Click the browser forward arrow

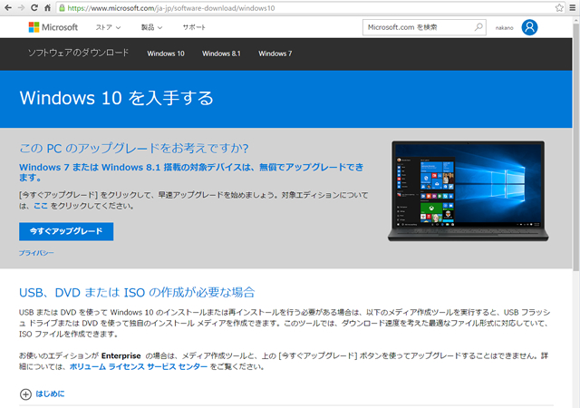pos(23,7)
